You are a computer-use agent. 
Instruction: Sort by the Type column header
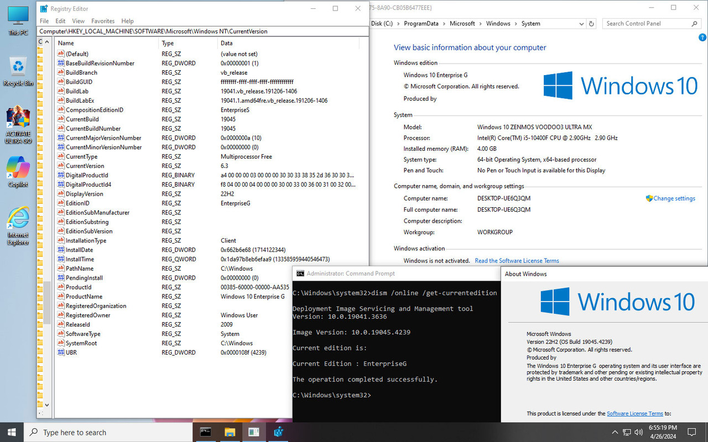pyautogui.click(x=188, y=43)
